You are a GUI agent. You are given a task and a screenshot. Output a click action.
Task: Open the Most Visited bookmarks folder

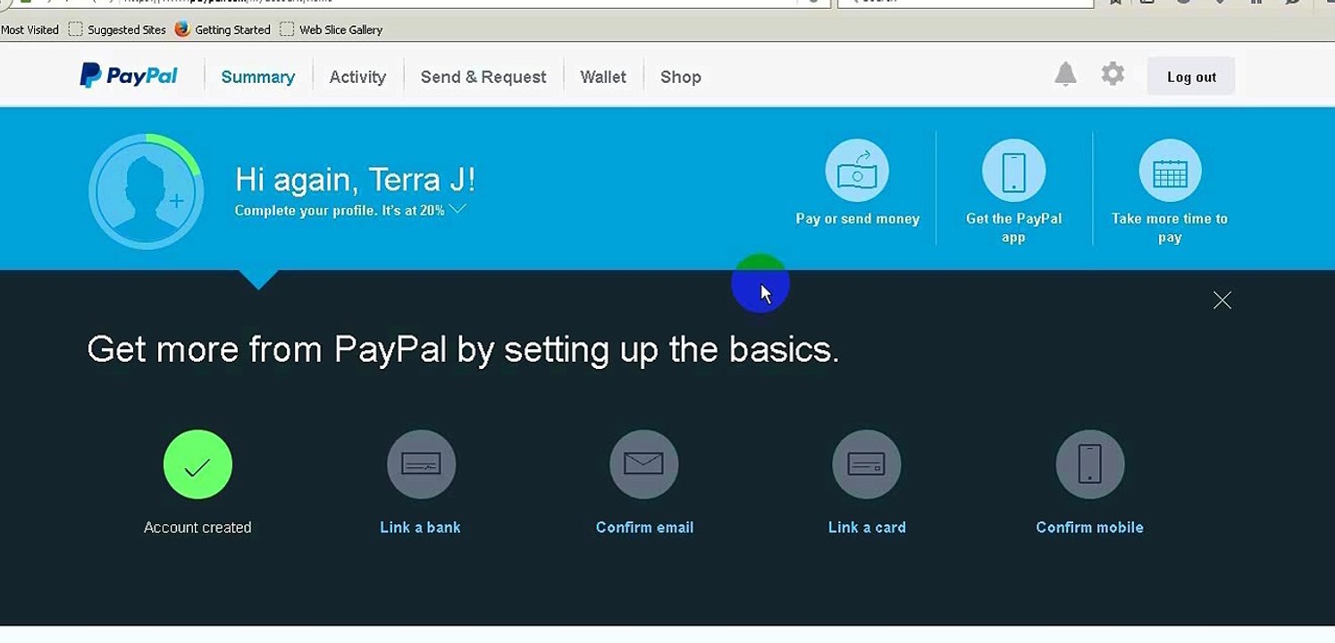pos(29,29)
